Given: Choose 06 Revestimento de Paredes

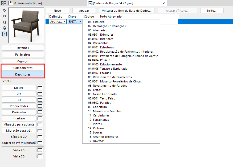Looking at the screenshot, I should 121,86.
